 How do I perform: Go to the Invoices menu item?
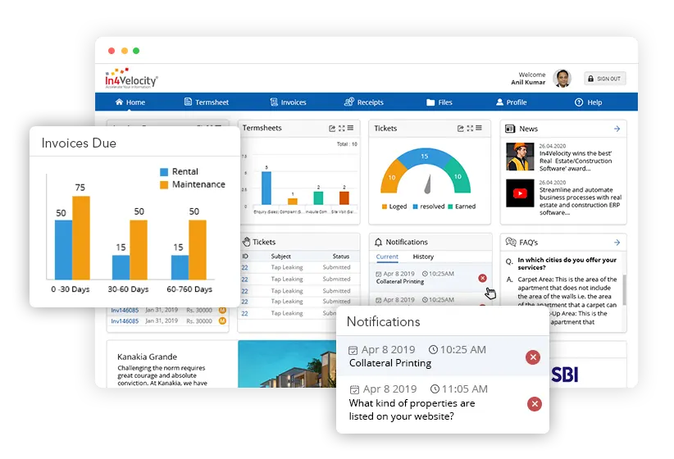click(x=288, y=102)
